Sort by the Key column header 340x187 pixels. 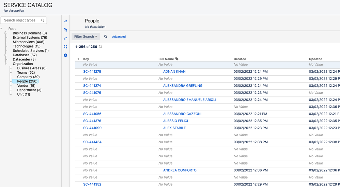click(x=86, y=59)
